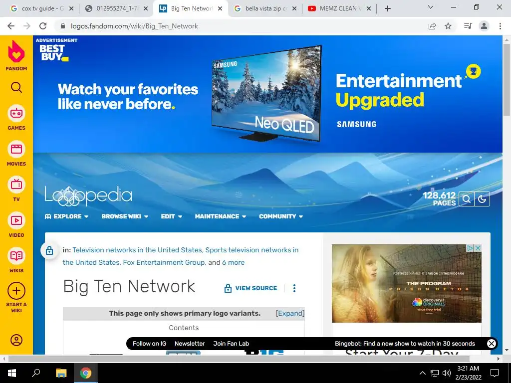Close the Big Ten Network tab

click(x=220, y=8)
